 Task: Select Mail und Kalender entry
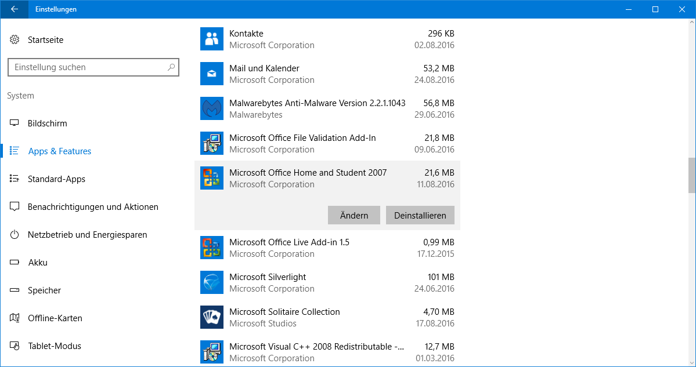click(264, 68)
